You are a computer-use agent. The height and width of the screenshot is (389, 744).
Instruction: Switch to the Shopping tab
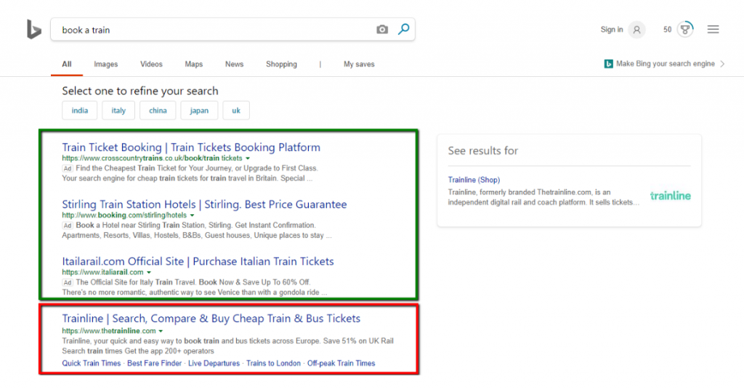tap(281, 64)
